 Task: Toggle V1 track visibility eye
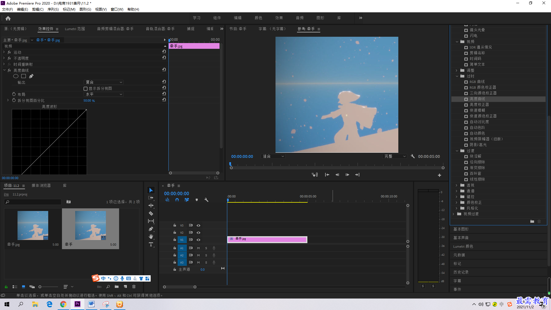(x=198, y=240)
